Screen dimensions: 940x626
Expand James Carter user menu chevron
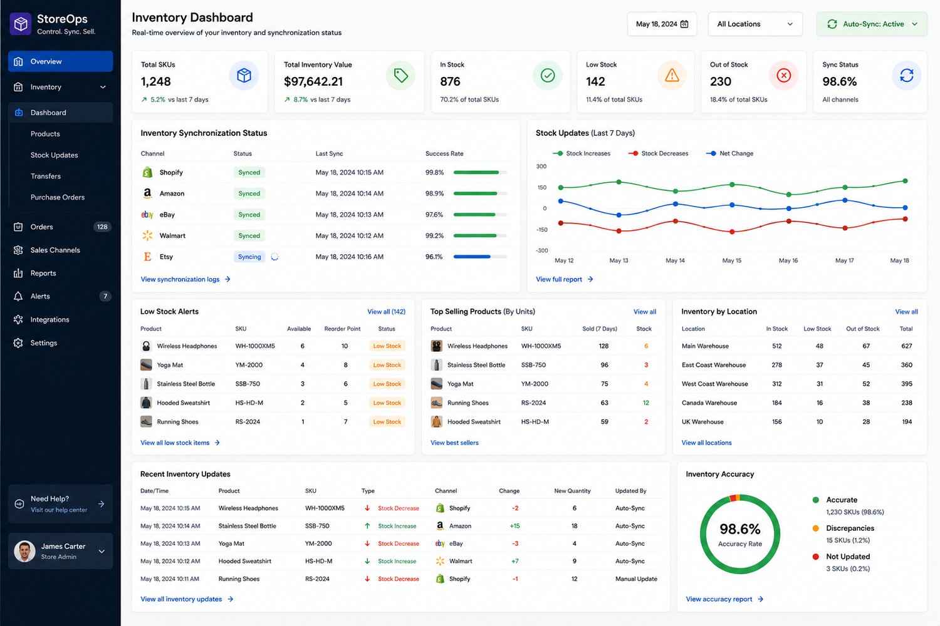tap(102, 552)
